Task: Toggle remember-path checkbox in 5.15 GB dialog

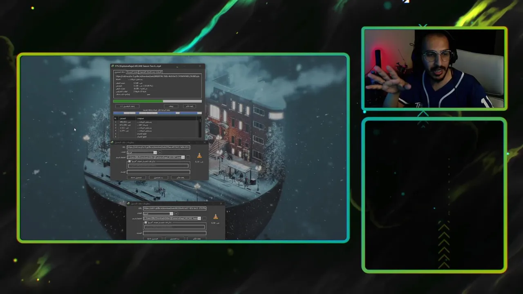Action: [x=129, y=161]
